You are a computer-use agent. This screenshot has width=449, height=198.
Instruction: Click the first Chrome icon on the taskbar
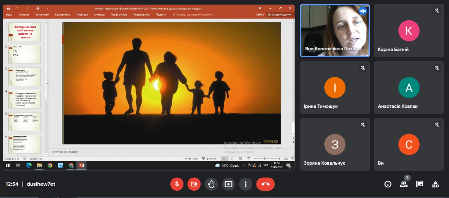(x=50, y=165)
